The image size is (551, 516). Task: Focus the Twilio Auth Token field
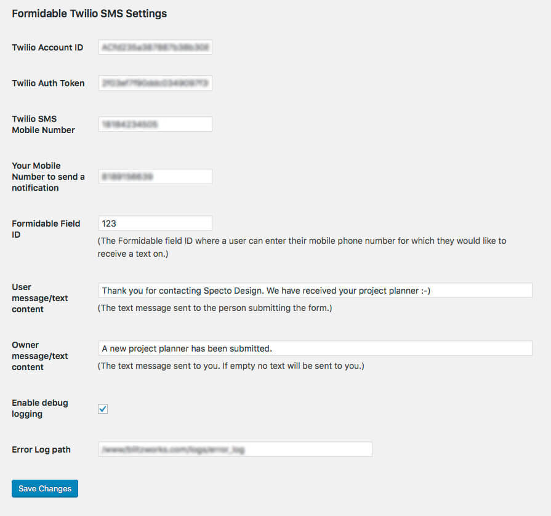pos(155,83)
